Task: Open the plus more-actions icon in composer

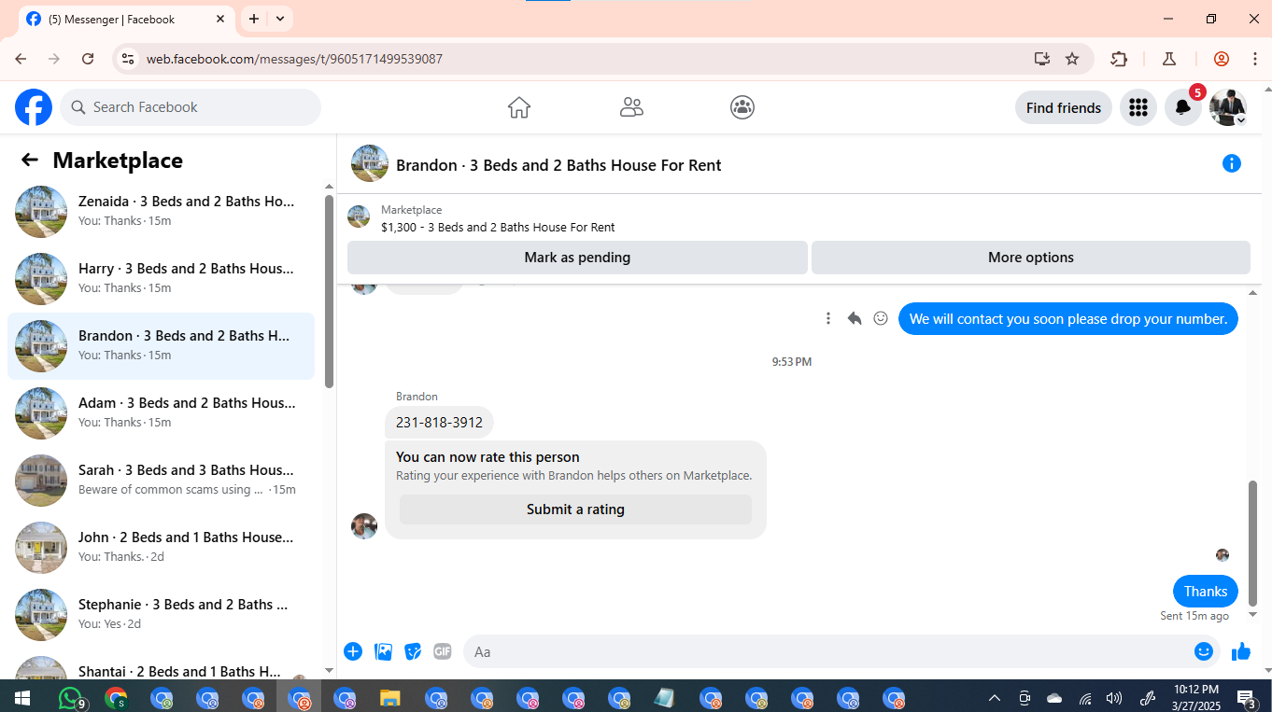Action: pyautogui.click(x=353, y=651)
